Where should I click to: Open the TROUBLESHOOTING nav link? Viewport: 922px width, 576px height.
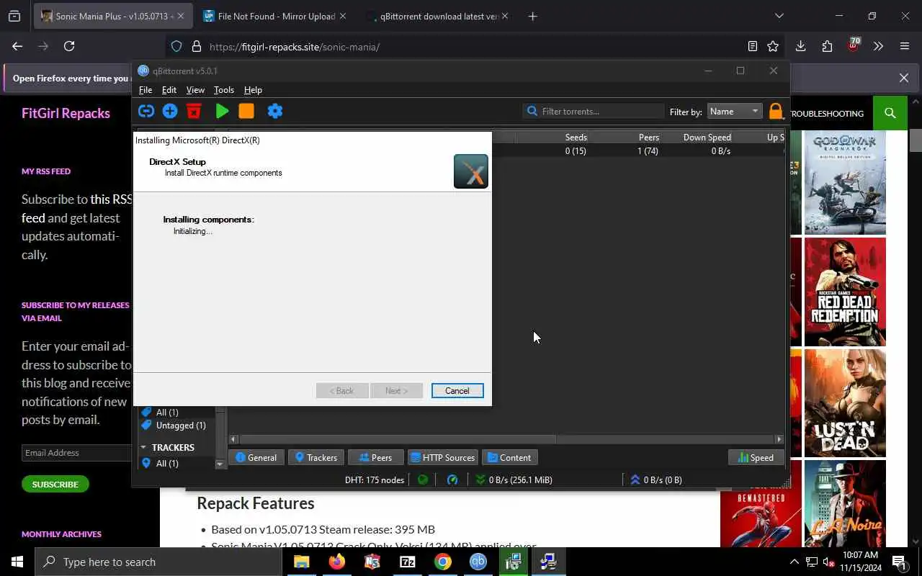(x=826, y=113)
